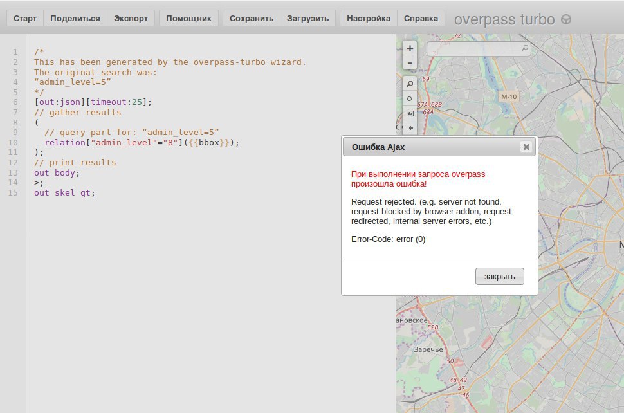Toggle the data overlay picture icon
Image resolution: width=624 pixels, height=413 pixels.
coord(410,113)
